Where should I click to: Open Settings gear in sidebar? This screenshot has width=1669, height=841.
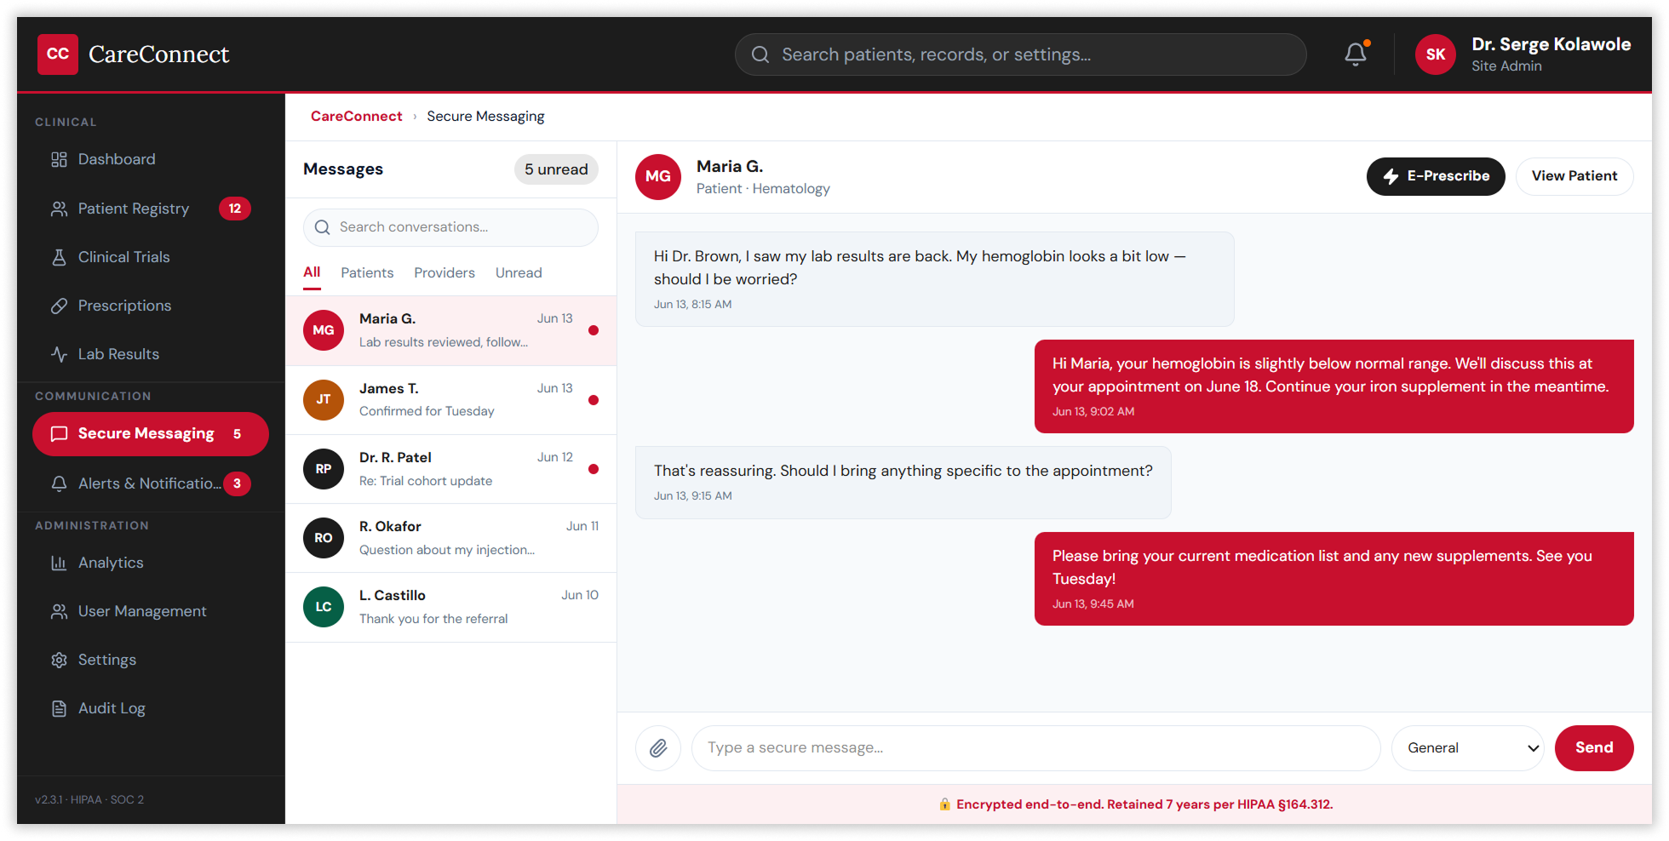click(x=106, y=660)
